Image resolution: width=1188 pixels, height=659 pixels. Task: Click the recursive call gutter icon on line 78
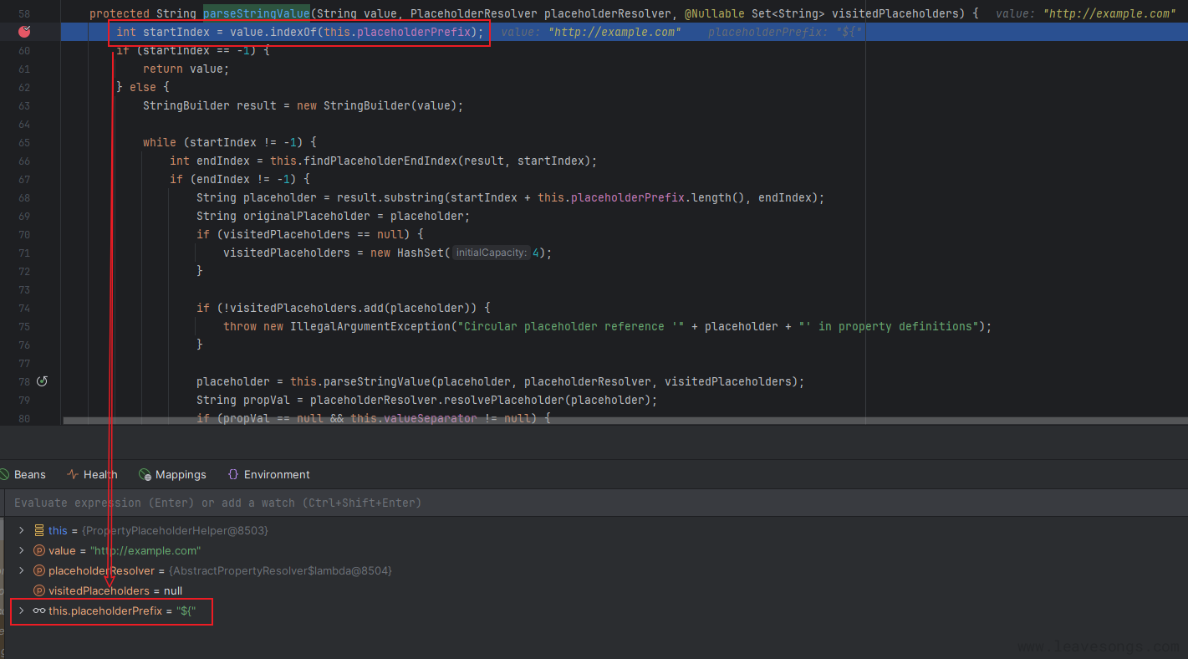[42, 381]
